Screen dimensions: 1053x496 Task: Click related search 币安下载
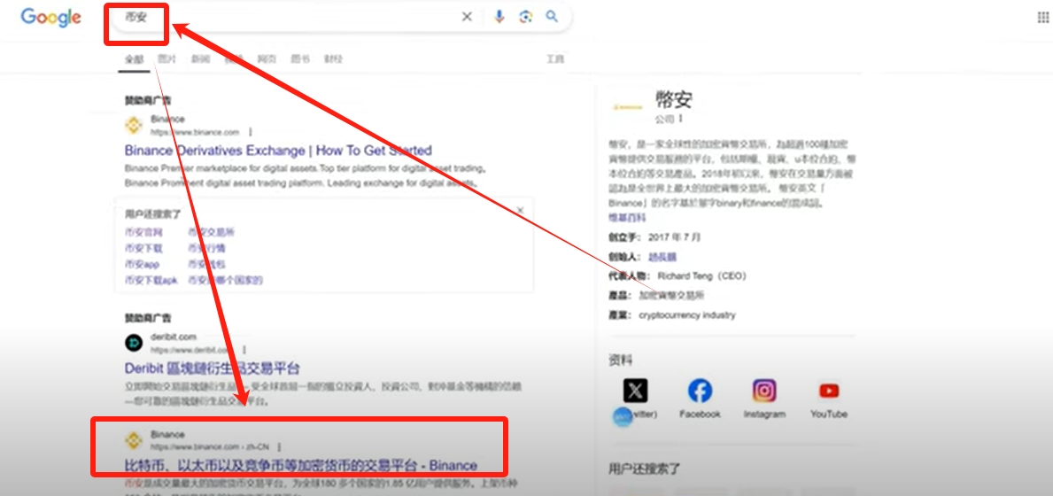pyautogui.click(x=143, y=248)
